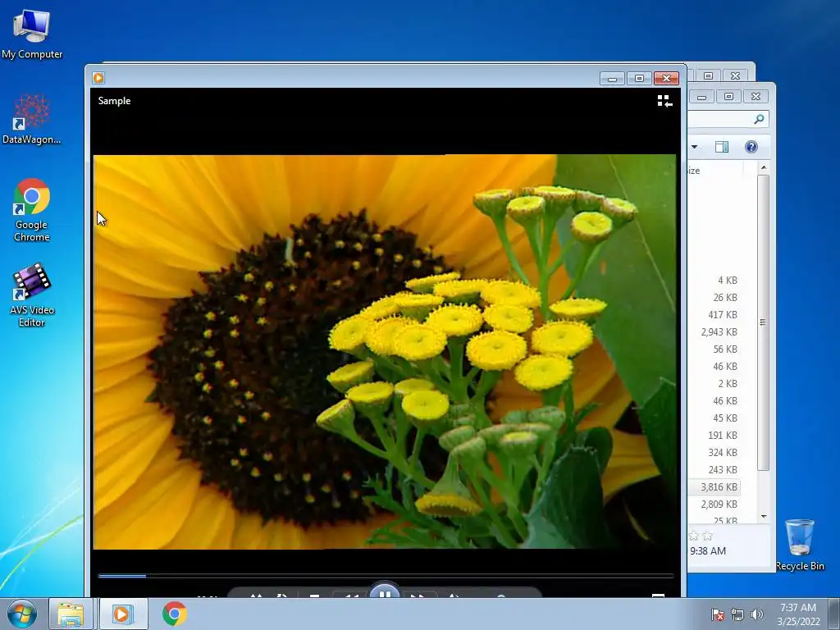Click the 9:38 AM timestamp in details pane
840x630 pixels.
(708, 550)
